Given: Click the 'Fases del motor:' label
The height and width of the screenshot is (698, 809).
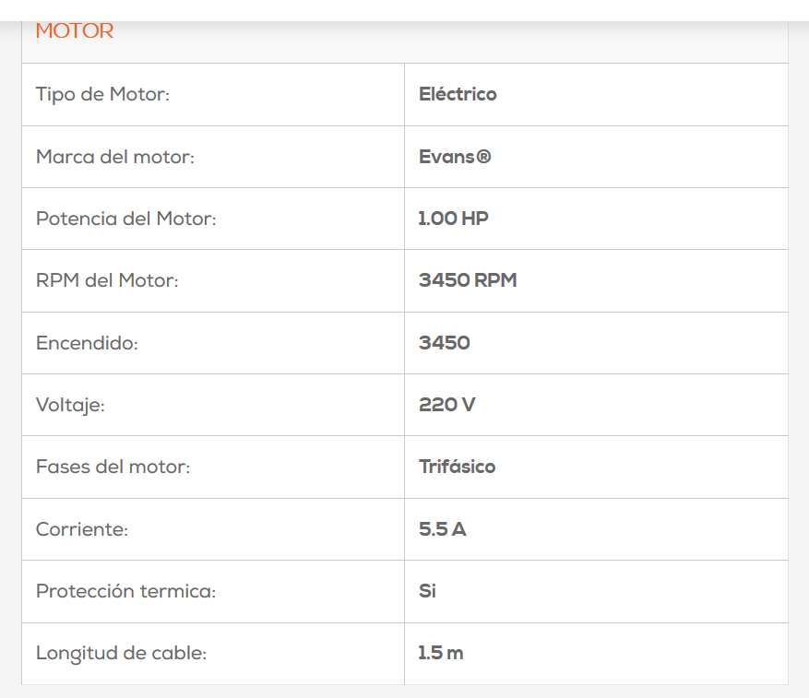Looking at the screenshot, I should 113,467.
